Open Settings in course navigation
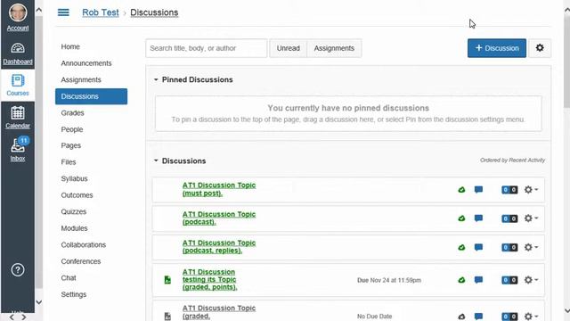This screenshot has height=321, width=570. point(73,294)
